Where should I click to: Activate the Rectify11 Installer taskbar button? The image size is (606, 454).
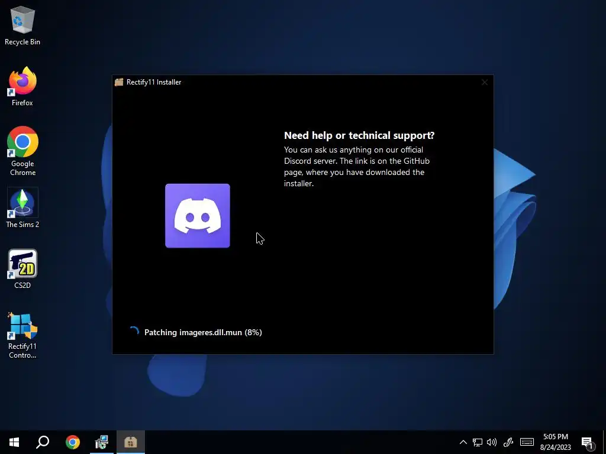click(x=131, y=442)
